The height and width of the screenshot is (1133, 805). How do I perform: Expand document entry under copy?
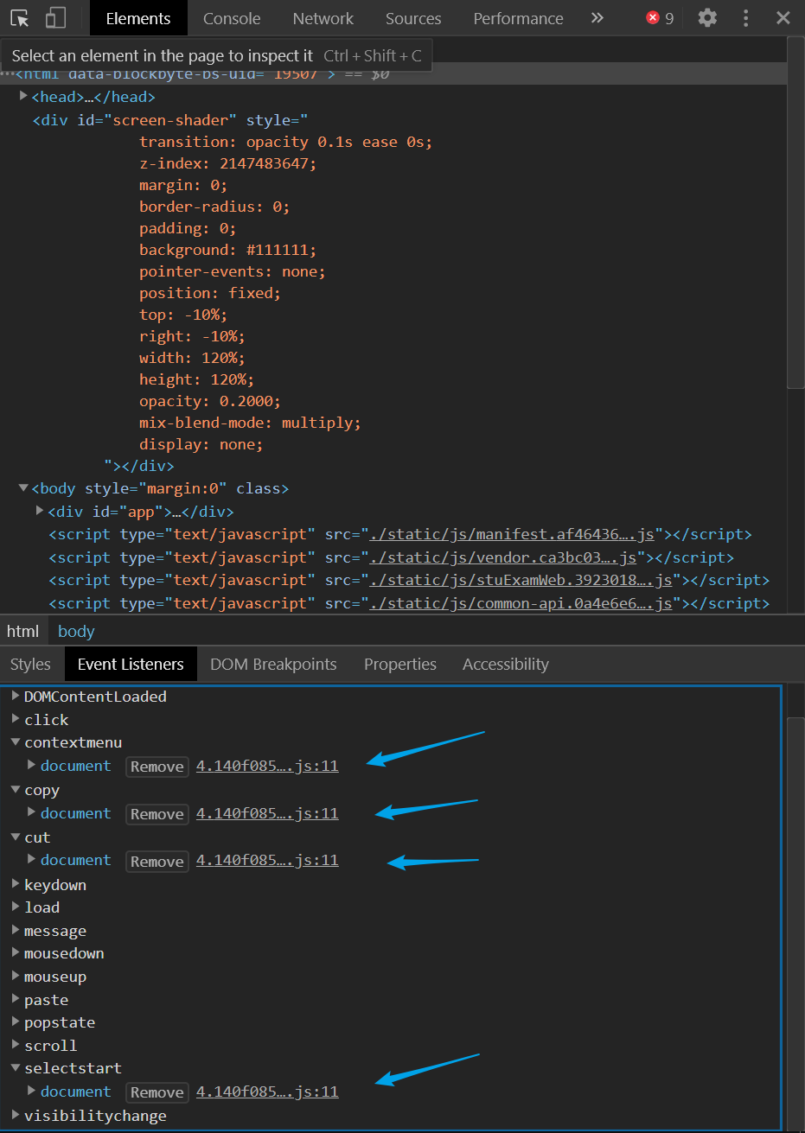click(32, 812)
